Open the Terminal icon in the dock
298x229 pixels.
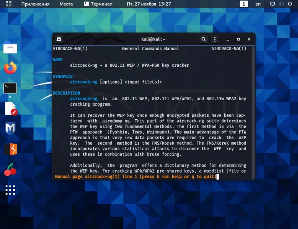(x=10, y=88)
